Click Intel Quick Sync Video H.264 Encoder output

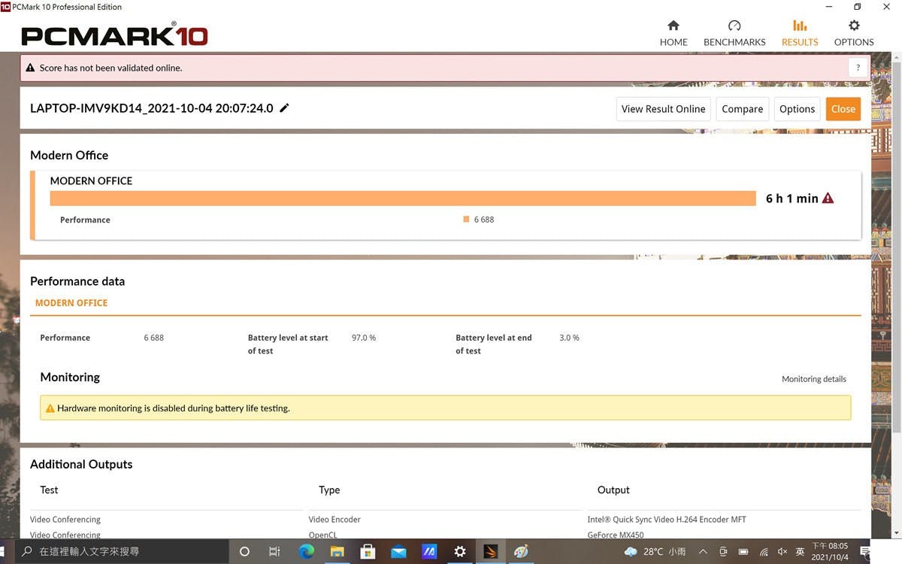(x=667, y=520)
